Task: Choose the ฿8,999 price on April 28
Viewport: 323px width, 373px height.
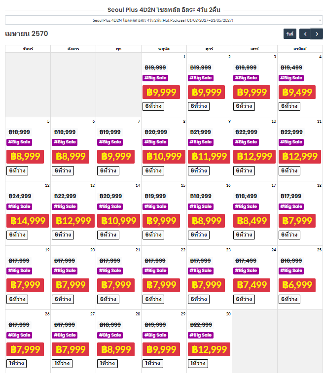Action: tap(116, 349)
